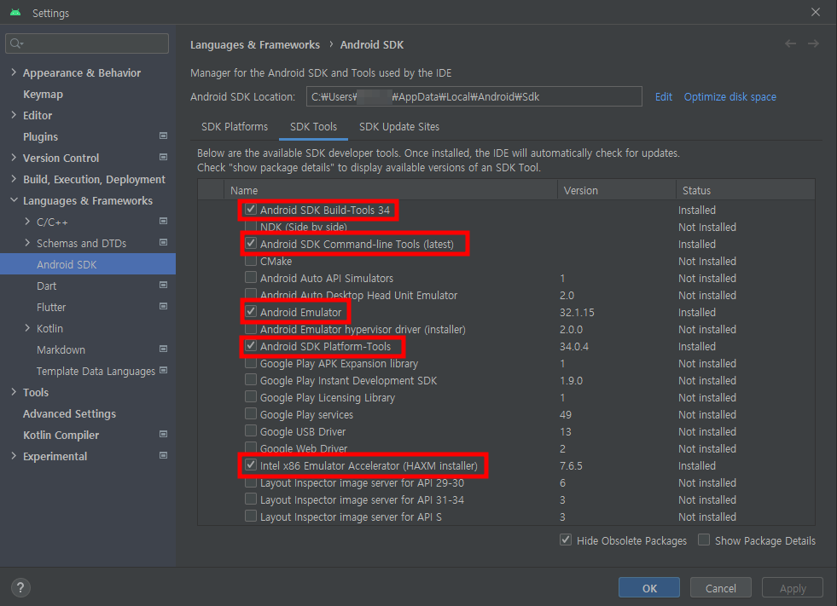Click project-level icon beside Kotlin Compiler

(163, 435)
